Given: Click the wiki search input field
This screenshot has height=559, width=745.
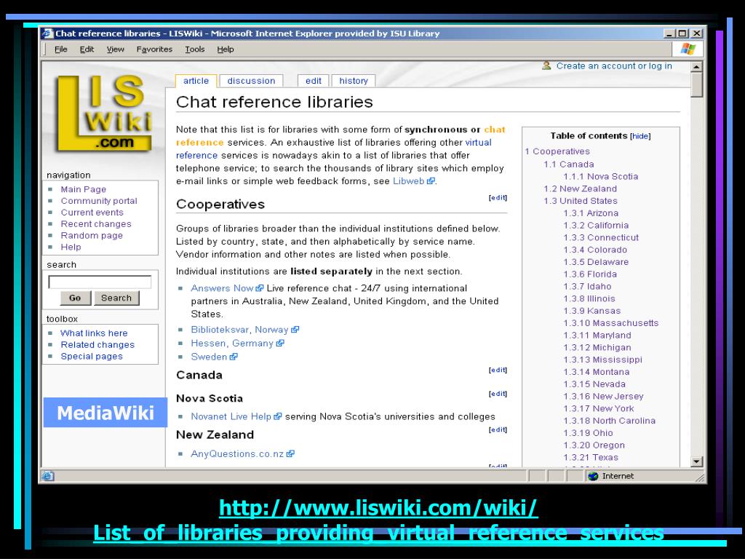Looking at the screenshot, I should click(100, 282).
